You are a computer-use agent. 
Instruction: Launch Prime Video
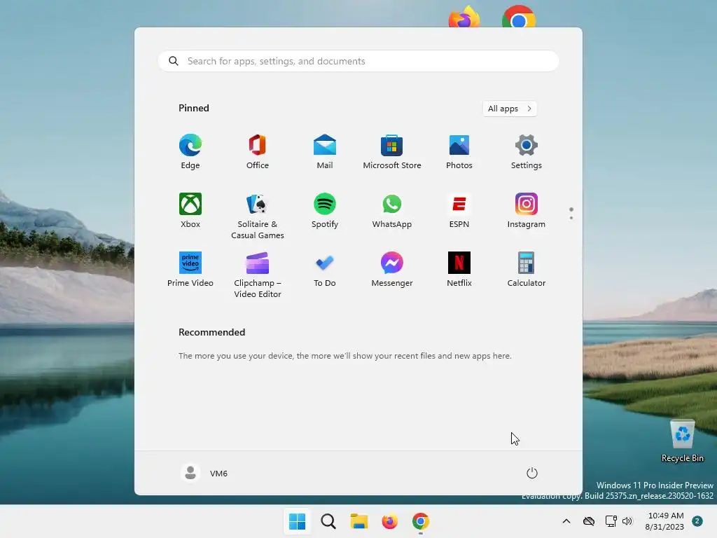point(190,270)
